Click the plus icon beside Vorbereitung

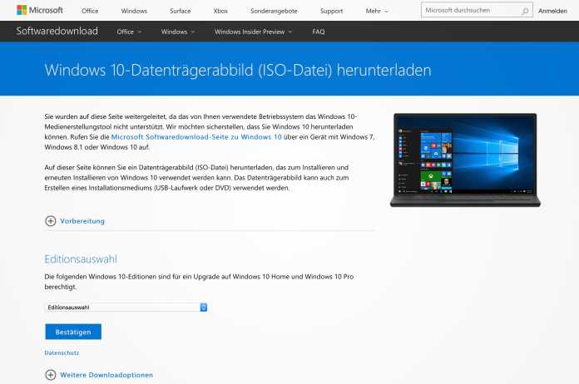pyautogui.click(x=51, y=221)
